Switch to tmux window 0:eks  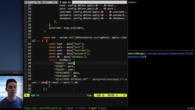59,108
